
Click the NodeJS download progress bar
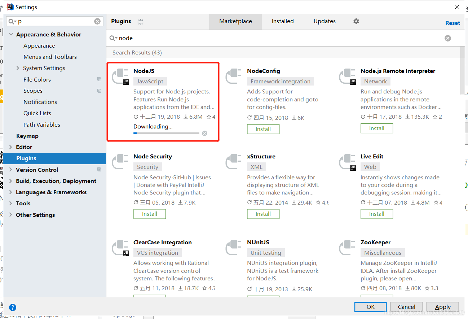[166, 133]
